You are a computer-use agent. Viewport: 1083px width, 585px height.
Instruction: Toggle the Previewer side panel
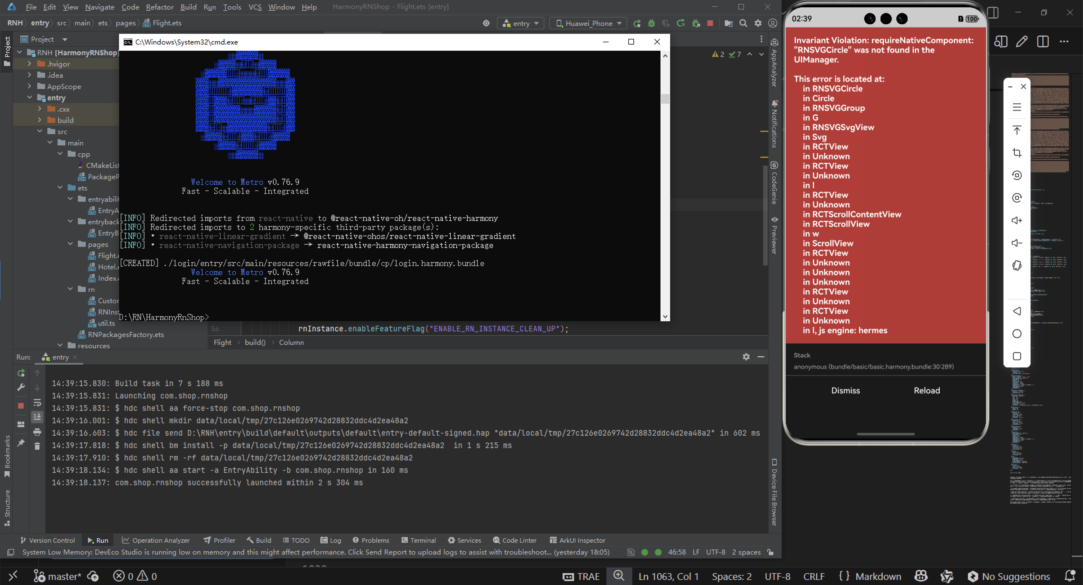tap(774, 235)
